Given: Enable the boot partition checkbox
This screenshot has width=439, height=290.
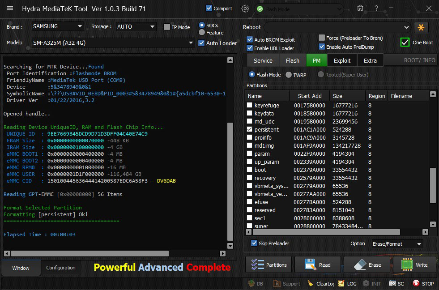Looking at the screenshot, I should point(250,170).
